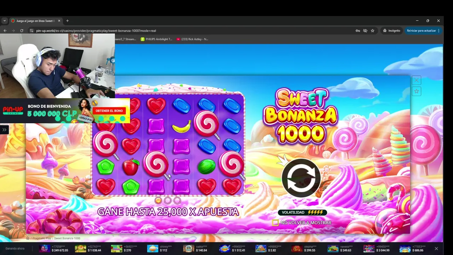Focus the pin-up.world address bar URL
This screenshot has height=255, width=453.
pyautogui.click(x=96, y=31)
